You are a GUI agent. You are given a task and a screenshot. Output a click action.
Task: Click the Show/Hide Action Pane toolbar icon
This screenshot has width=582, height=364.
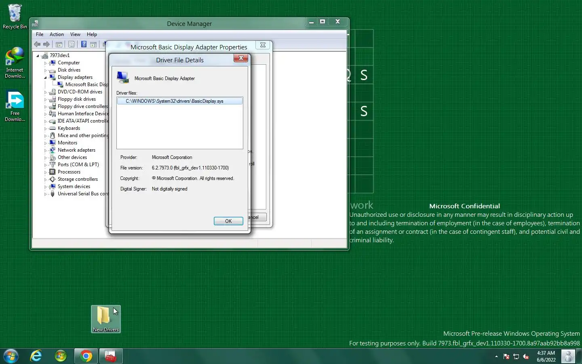tap(93, 44)
